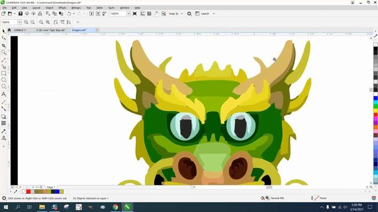Image resolution: width=378 pixels, height=212 pixels.
Task: Click the New document icon
Action: click(x=4, y=14)
